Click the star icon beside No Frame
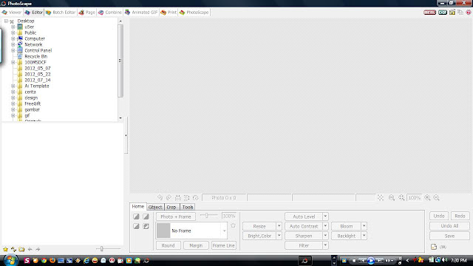Screen dimensions: 473x266 coord(233,225)
